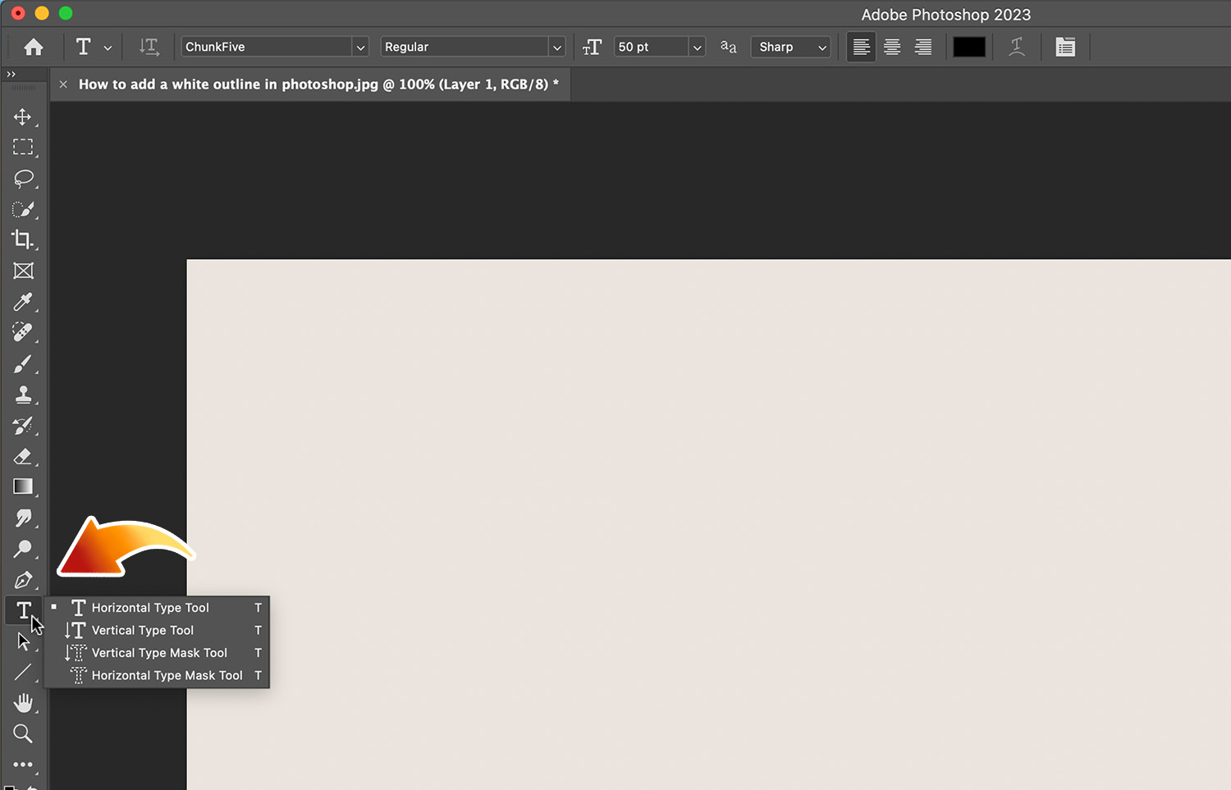Image resolution: width=1231 pixels, height=790 pixels.
Task: Open the ChunkFive font family dropdown
Action: (360, 47)
